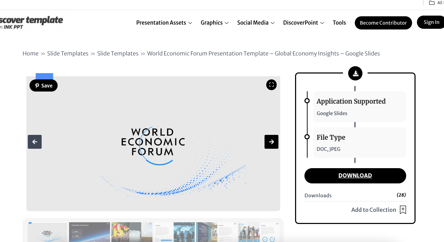The image size is (444, 242).
Task: Expand the Presentation Assets menu
Action: pos(164,23)
